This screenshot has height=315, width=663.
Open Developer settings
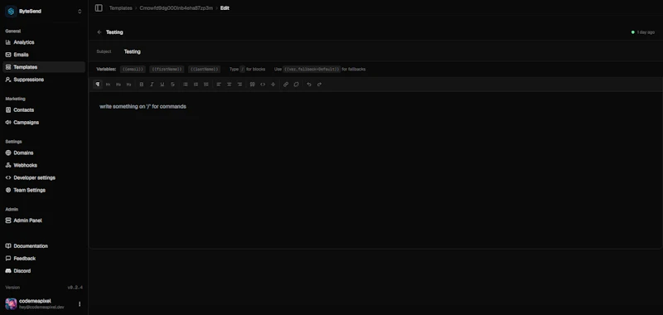click(x=44, y=177)
